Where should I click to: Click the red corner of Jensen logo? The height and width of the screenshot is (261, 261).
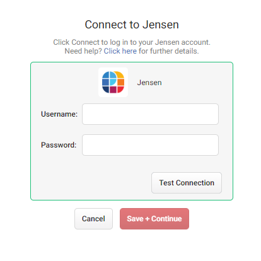click(x=120, y=90)
